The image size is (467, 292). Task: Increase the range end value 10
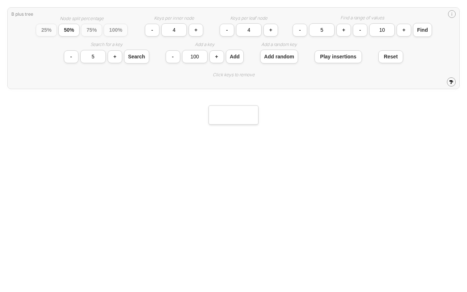click(404, 30)
